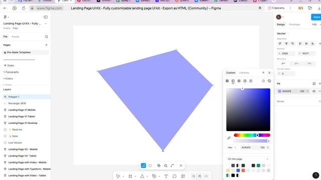Add a new fill with plus
This screenshot has width=321, height=180.
pyautogui.click(x=320, y=83)
